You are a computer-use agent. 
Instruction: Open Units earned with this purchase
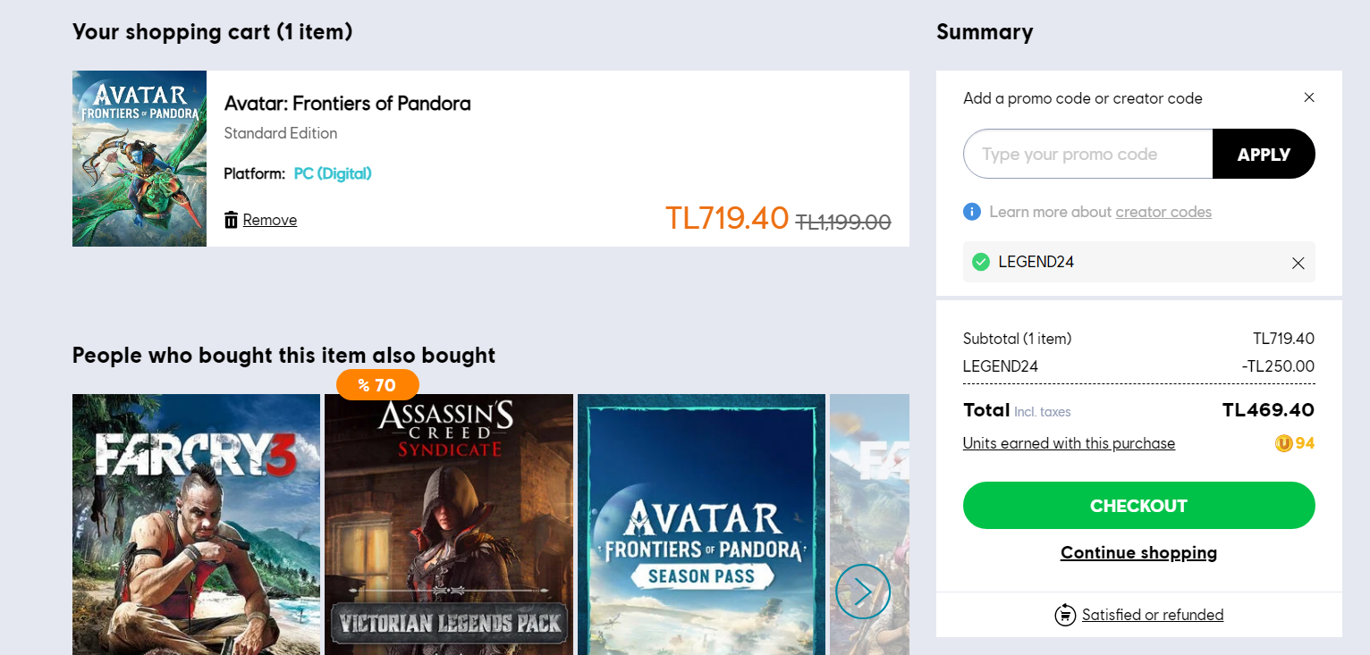point(1069,443)
